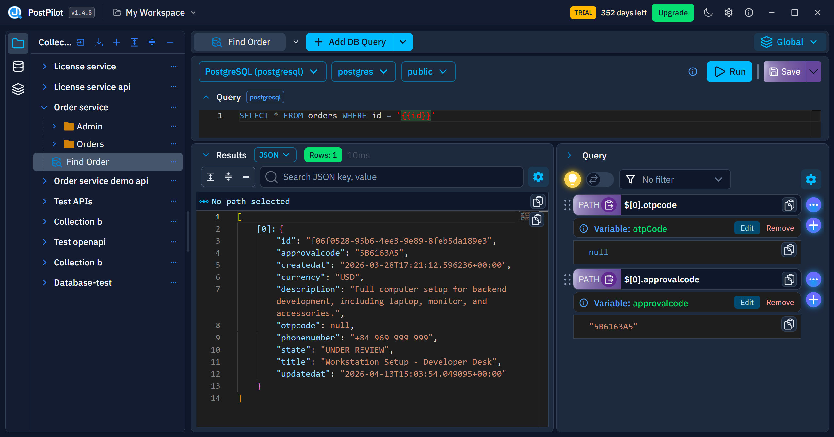
Task: Open the Collections folder sidebar icon
Action: pyautogui.click(x=18, y=43)
